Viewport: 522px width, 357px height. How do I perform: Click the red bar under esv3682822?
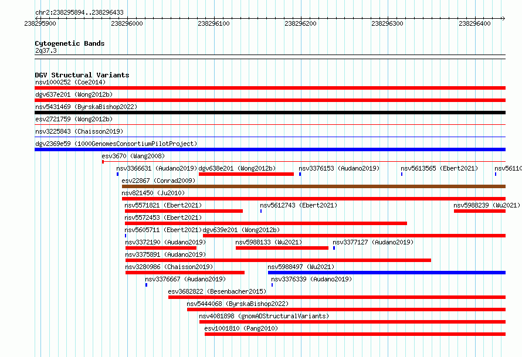[x=337, y=297]
